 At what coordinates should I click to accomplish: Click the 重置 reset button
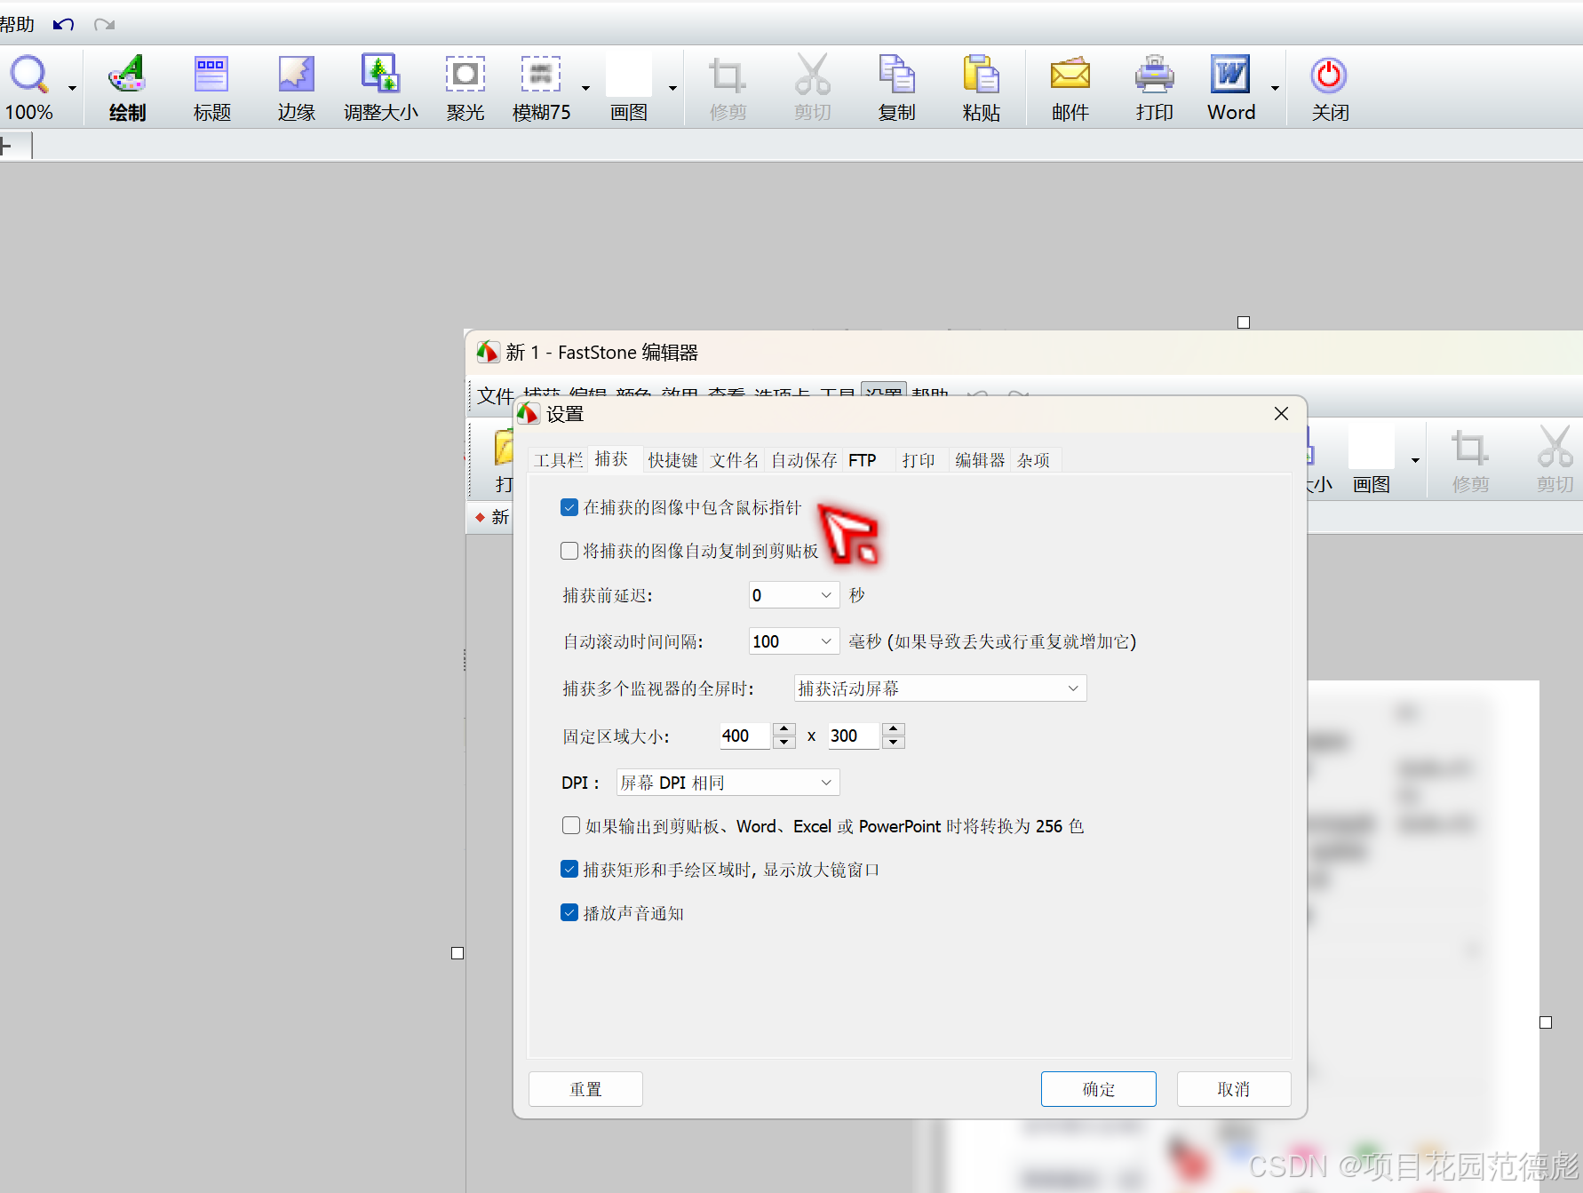pyautogui.click(x=585, y=1089)
